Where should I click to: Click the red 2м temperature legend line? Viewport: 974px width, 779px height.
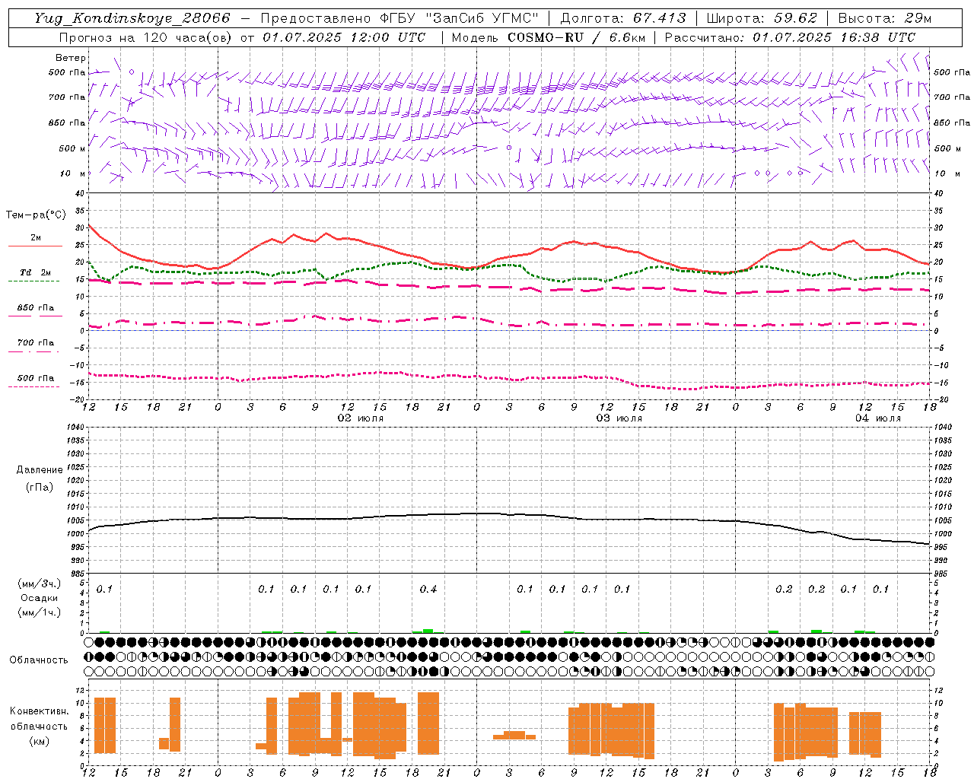coord(35,246)
